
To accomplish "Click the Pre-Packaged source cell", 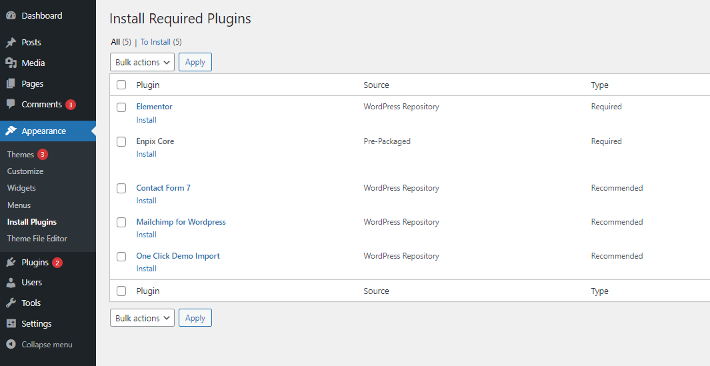I will (x=387, y=141).
